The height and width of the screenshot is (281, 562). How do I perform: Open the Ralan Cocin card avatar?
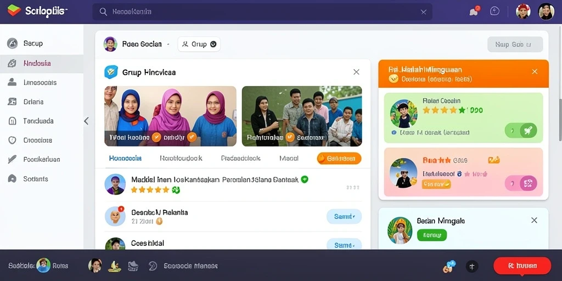click(x=403, y=114)
